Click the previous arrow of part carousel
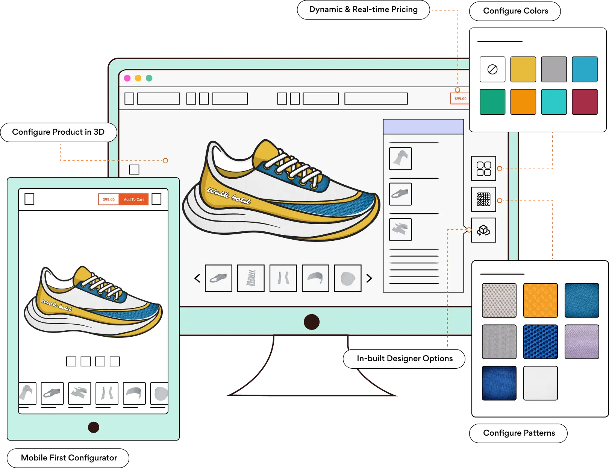This screenshot has width=609, height=468. (197, 278)
